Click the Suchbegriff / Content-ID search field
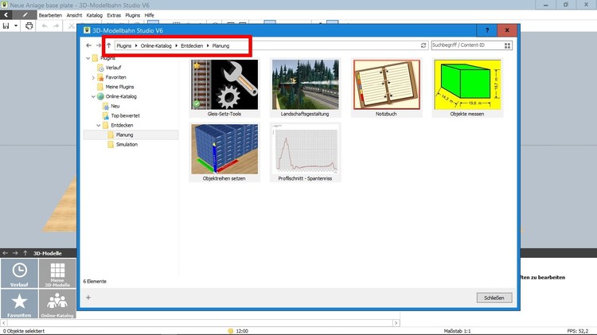The height and width of the screenshot is (335, 597). [x=466, y=46]
